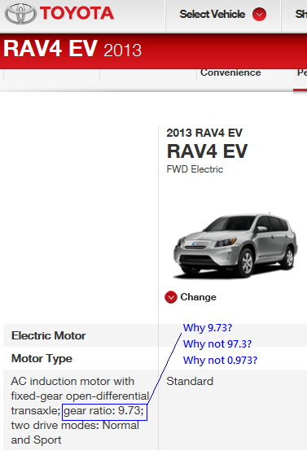Click the RAV4 EV 2013 banner title

pyautogui.click(x=72, y=49)
